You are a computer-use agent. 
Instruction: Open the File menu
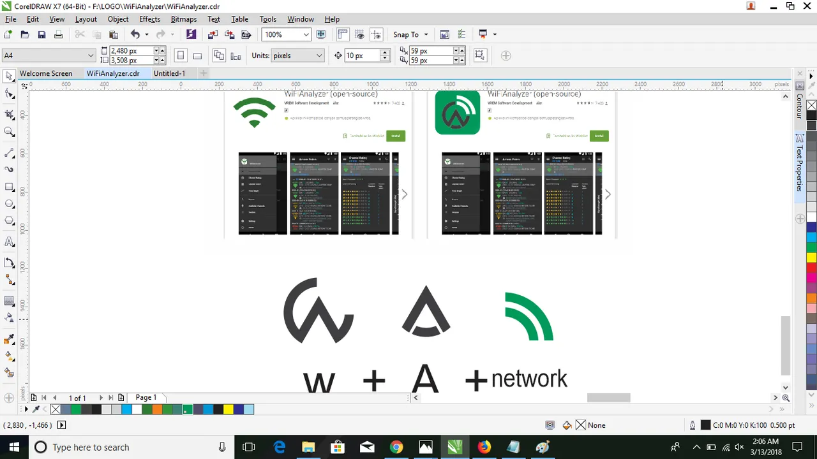pos(11,19)
